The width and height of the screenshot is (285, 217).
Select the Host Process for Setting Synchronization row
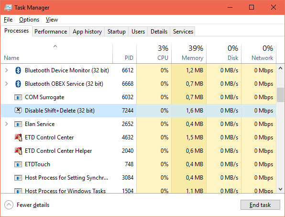139,178
